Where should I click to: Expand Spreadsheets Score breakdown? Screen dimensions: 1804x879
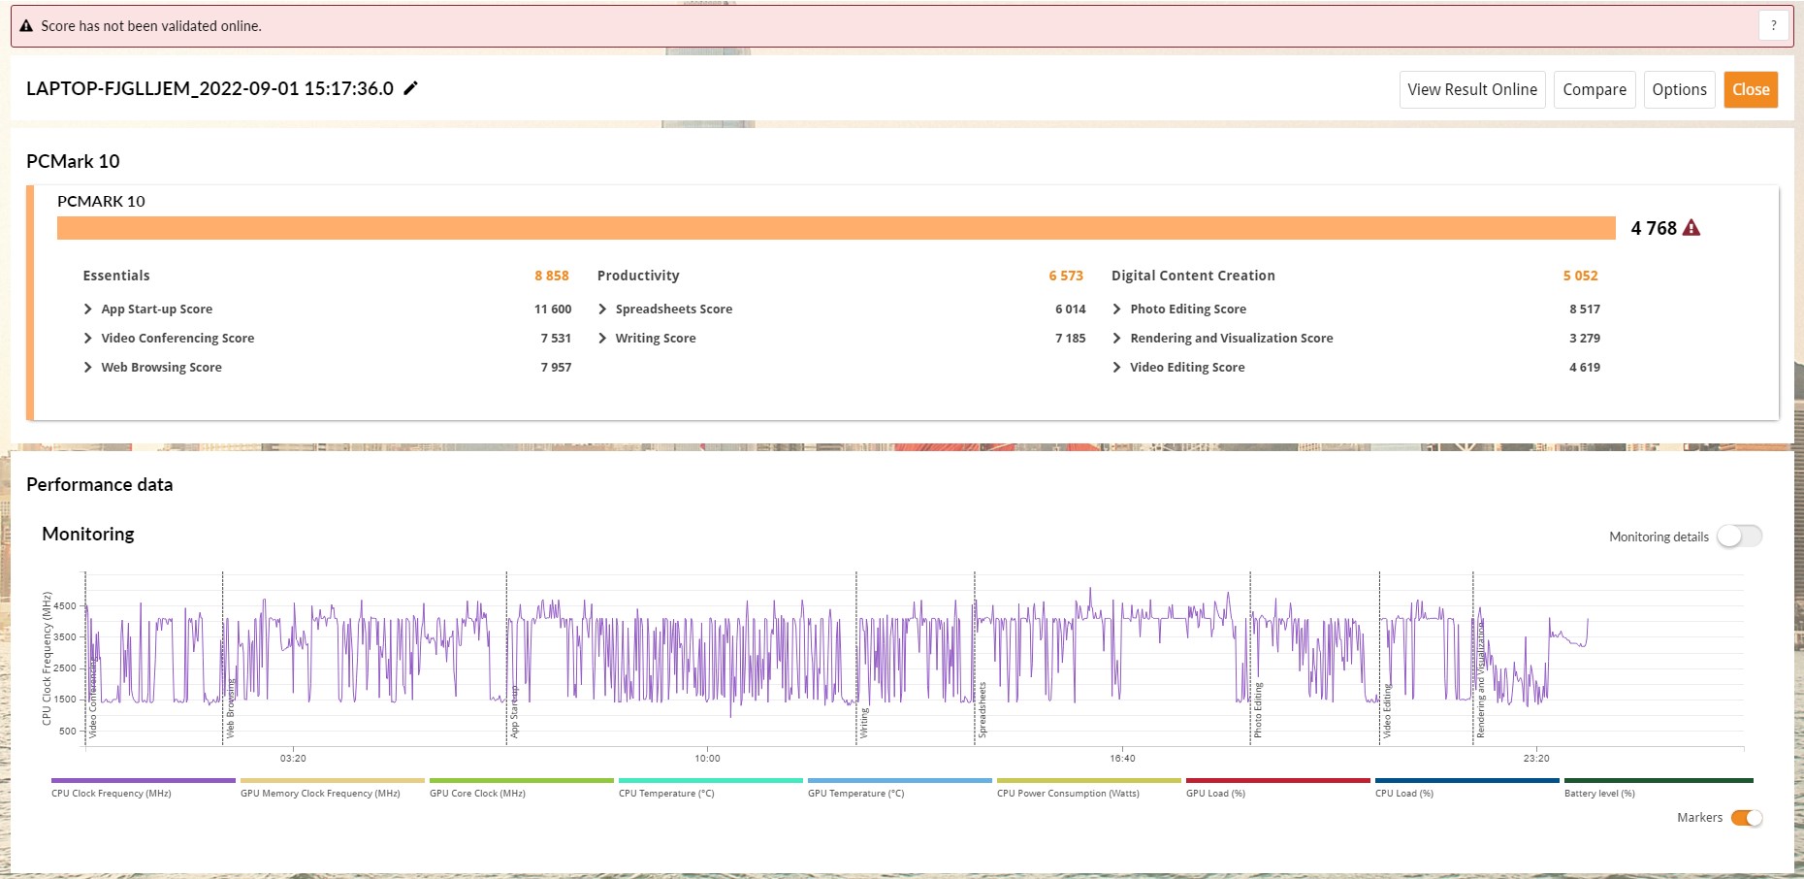[602, 309]
